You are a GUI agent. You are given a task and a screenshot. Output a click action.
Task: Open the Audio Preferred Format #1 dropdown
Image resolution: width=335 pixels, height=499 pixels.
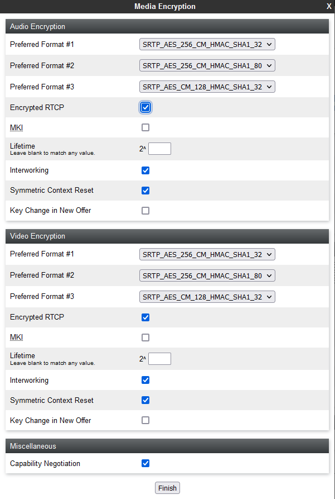(x=207, y=44)
